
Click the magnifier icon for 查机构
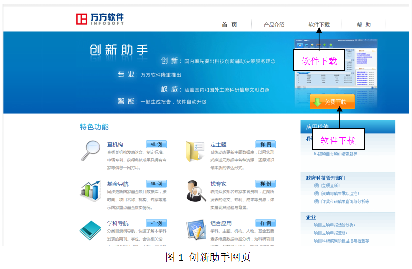(91, 150)
